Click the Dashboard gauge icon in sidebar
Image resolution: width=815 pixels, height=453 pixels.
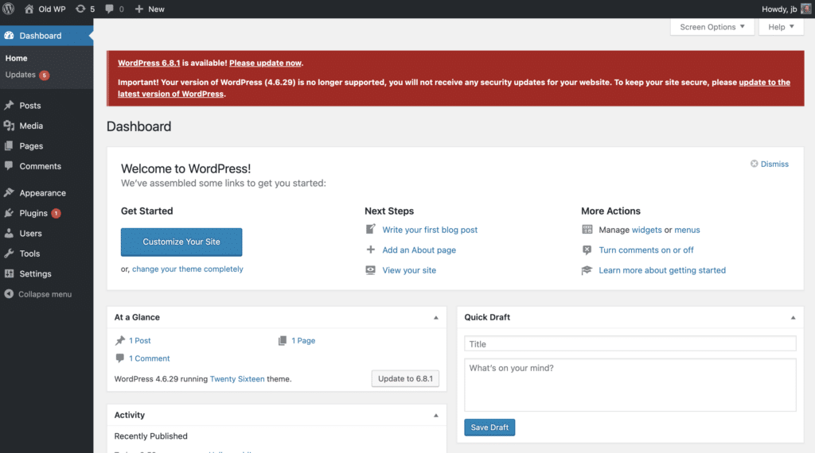click(9, 35)
